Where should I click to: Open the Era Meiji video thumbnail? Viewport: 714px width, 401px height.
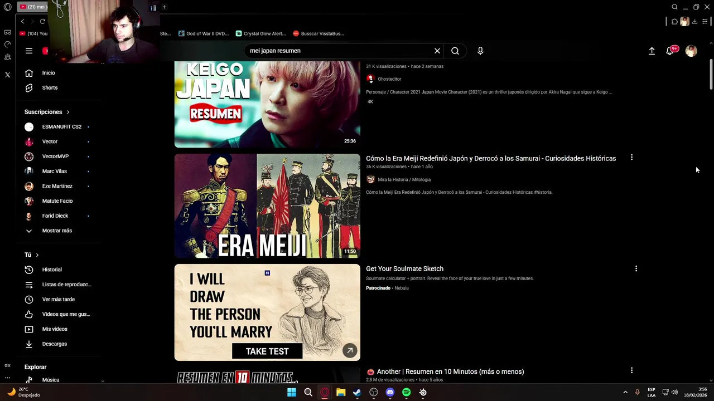(x=267, y=206)
